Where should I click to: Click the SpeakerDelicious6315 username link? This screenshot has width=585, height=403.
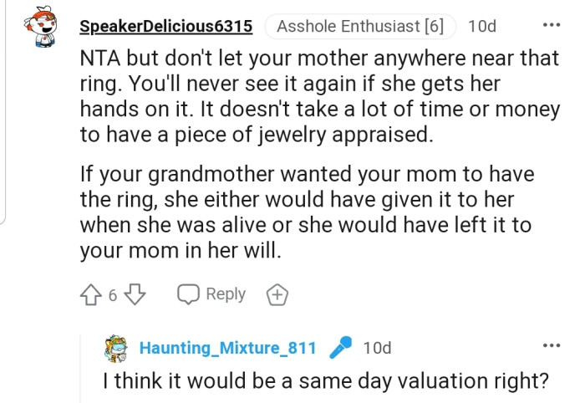[x=165, y=27]
